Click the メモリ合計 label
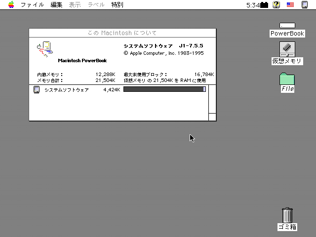Screen dimensions: 316x237 [50, 80]
